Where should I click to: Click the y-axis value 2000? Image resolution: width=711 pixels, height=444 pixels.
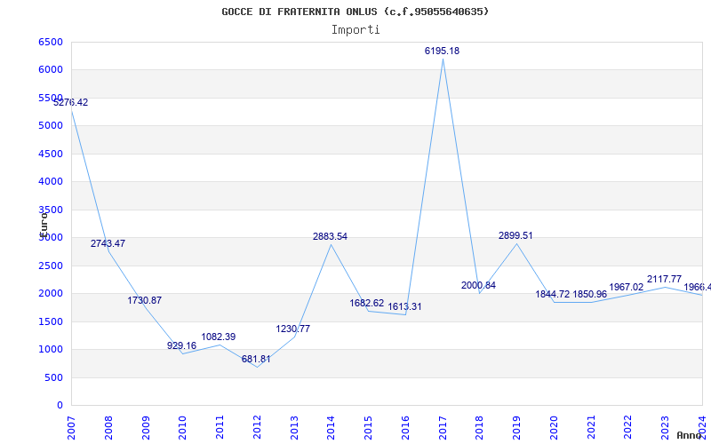point(51,294)
